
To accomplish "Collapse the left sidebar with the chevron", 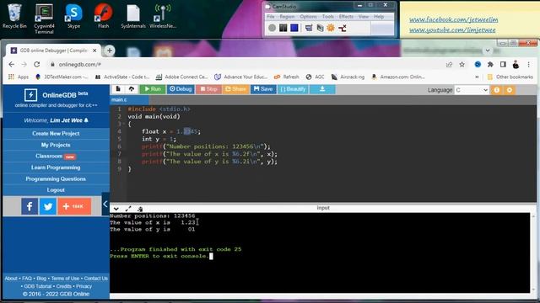I will pyautogui.click(x=105, y=204).
